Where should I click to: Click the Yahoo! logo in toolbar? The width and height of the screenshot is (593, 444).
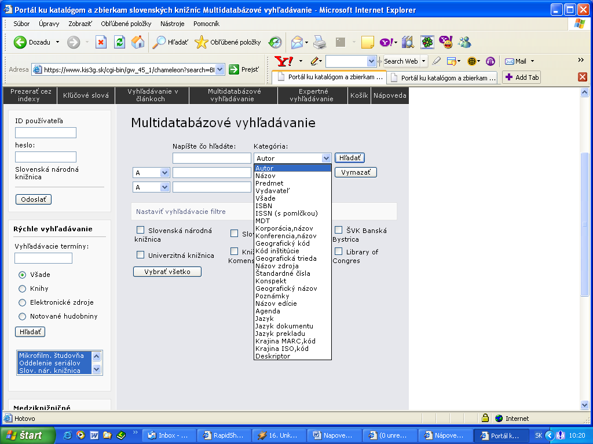tap(284, 61)
